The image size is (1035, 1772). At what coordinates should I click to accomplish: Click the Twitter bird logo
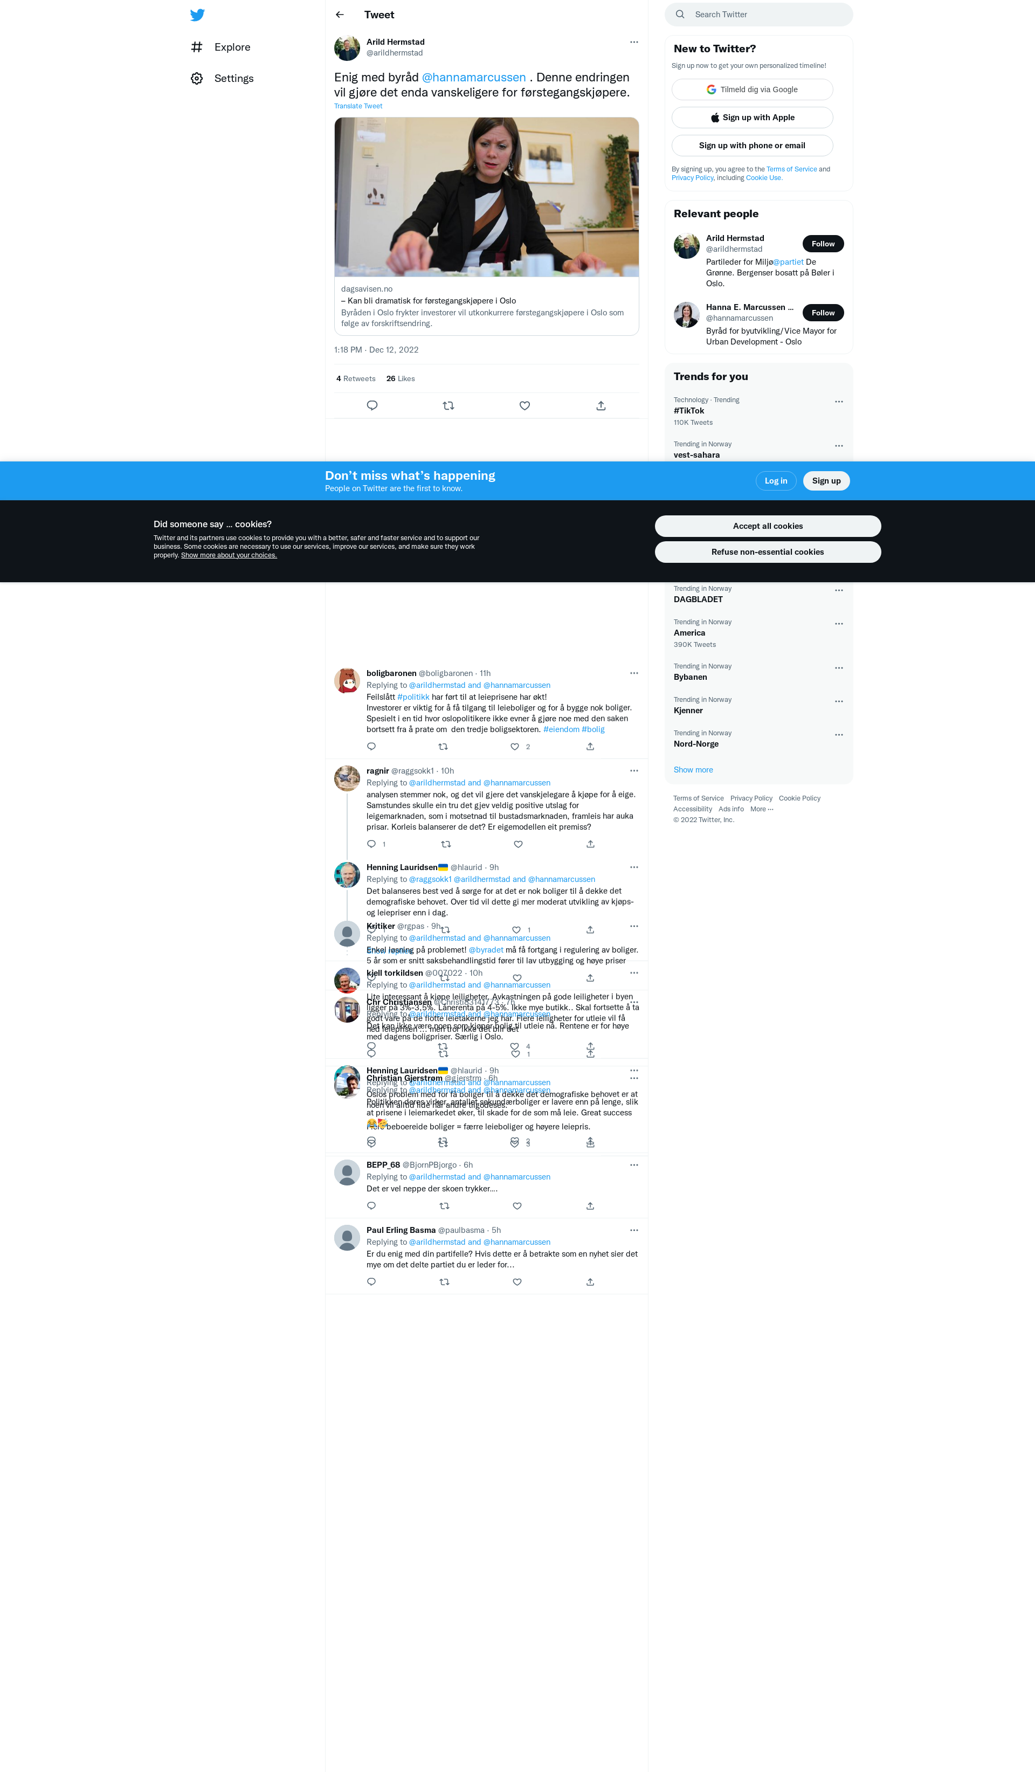pyautogui.click(x=198, y=15)
